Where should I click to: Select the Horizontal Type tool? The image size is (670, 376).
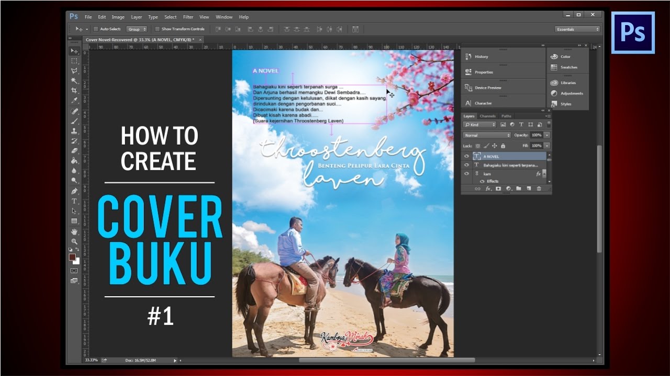74,201
